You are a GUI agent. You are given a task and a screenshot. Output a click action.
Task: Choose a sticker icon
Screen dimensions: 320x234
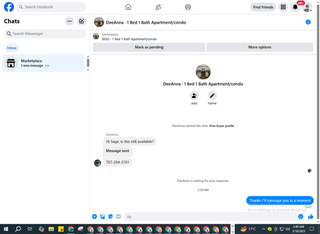[x=111, y=217]
